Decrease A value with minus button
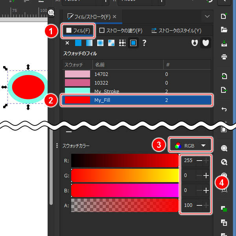This screenshot has height=236, width=236. (x=199, y=205)
